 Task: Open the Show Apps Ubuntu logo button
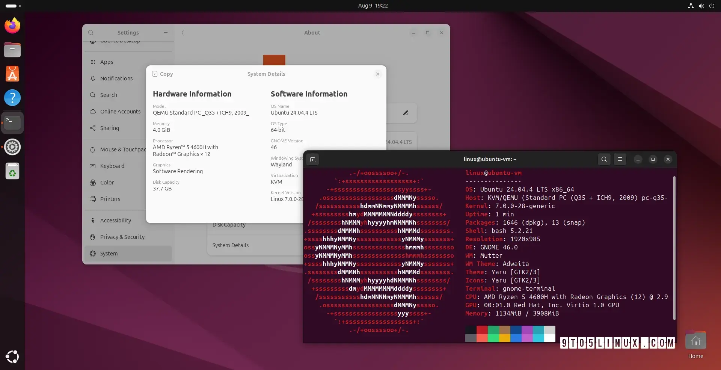[x=12, y=356]
